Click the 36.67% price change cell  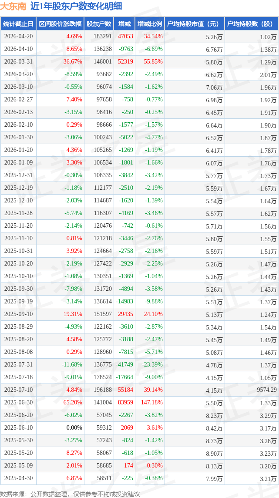[73, 62]
